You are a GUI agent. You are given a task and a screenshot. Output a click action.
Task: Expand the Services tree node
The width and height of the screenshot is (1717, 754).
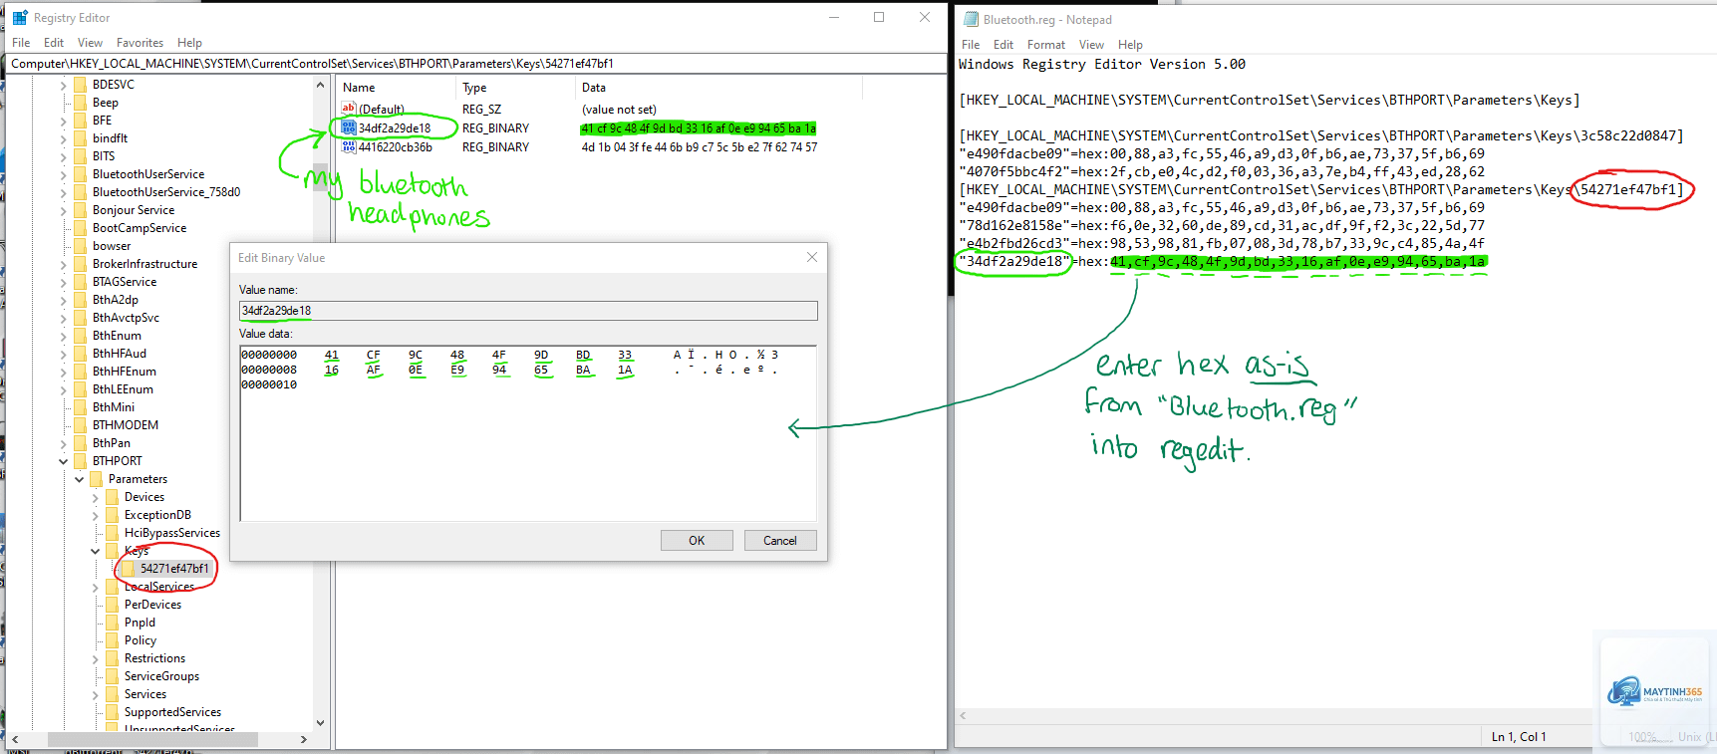click(95, 694)
